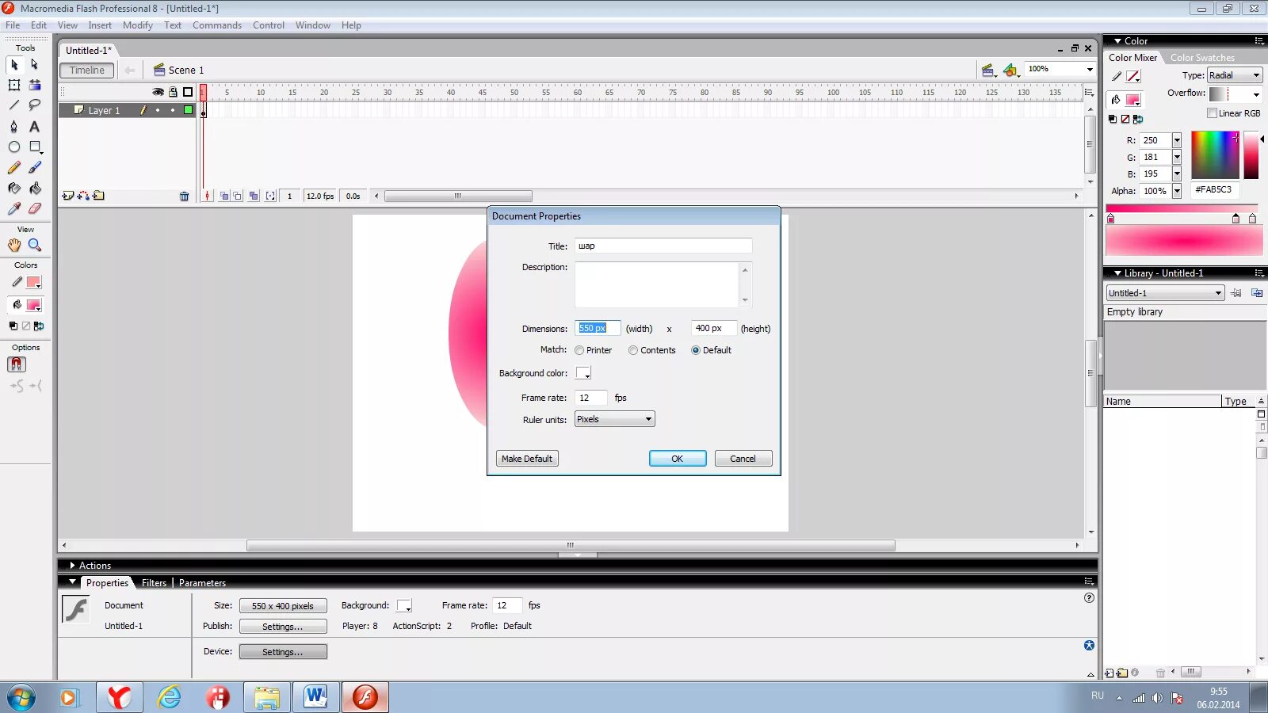Click the Edit Scene icon
Screen dimensions: 1268x713
(988, 71)
